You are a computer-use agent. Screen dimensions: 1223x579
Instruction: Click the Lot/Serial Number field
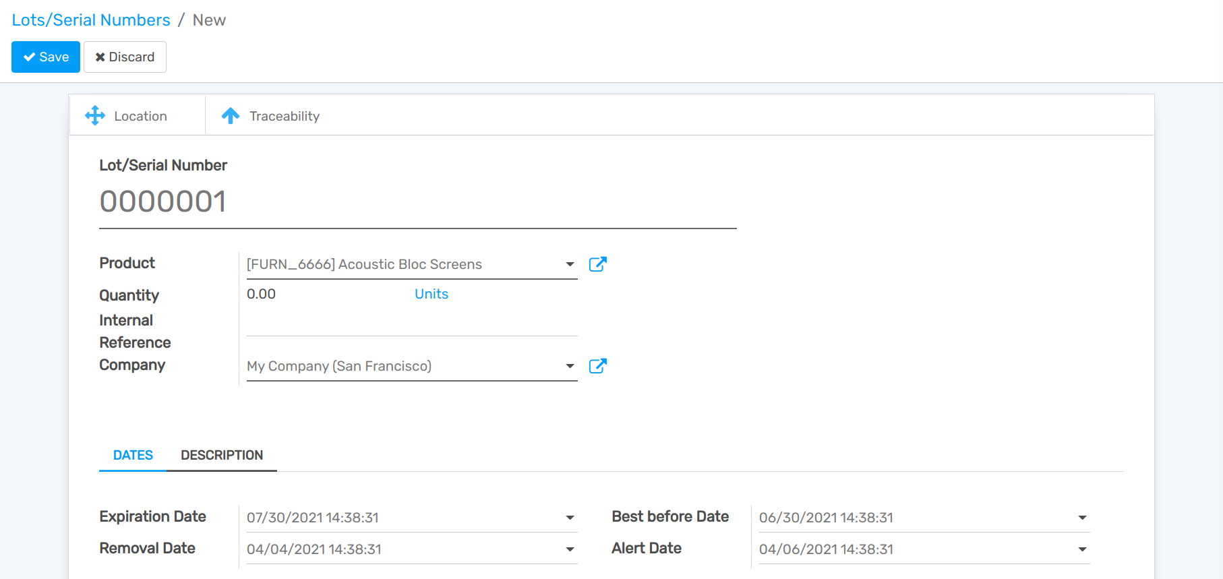point(417,202)
